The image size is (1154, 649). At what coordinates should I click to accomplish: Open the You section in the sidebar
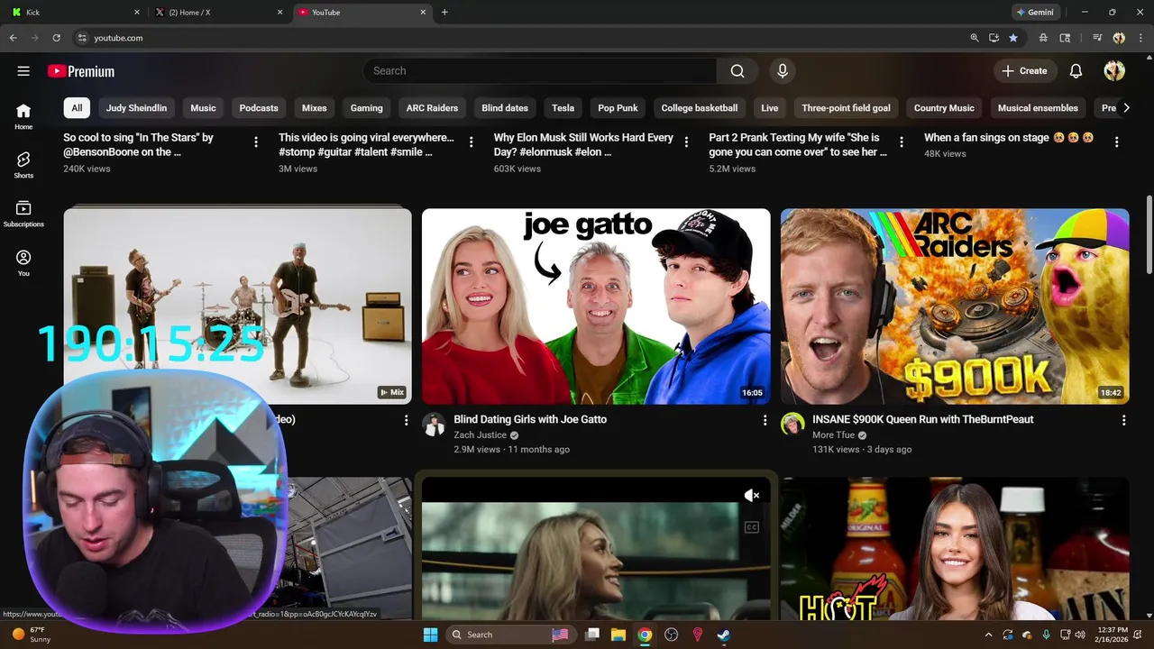point(23,262)
